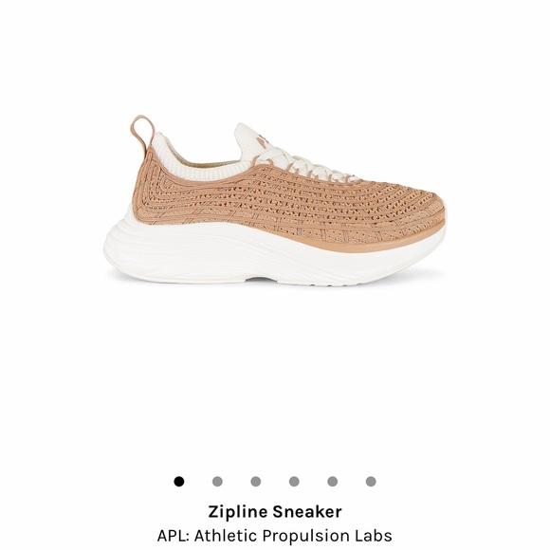The height and width of the screenshot is (550, 550).
Task: Click the APL logo on shoe tongue
Action: pyautogui.click(x=263, y=139)
